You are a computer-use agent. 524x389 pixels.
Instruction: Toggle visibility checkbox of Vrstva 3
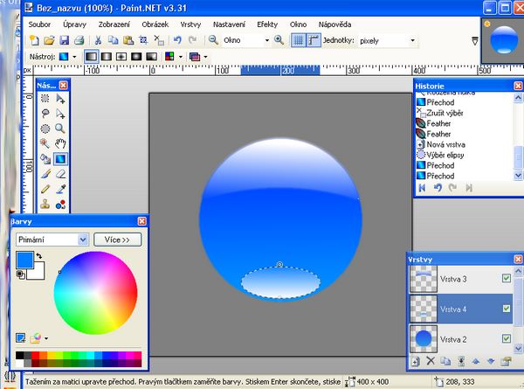point(507,279)
